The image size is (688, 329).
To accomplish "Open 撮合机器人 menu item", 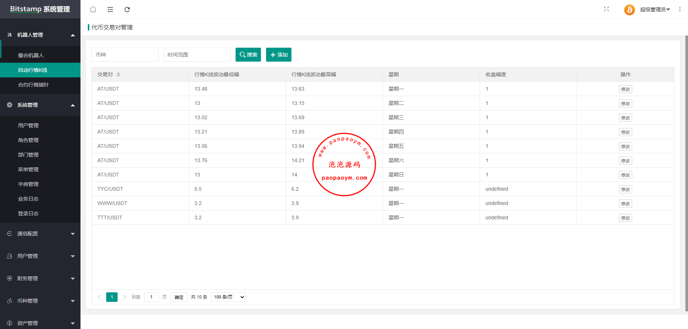I will pyautogui.click(x=31, y=55).
